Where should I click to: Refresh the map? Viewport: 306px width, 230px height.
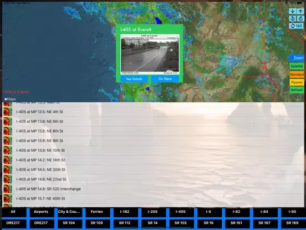[297, 90]
